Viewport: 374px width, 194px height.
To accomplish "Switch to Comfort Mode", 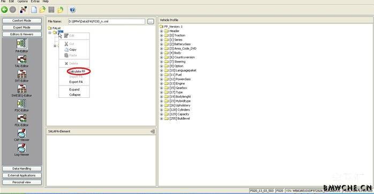I will tap(22, 21).
